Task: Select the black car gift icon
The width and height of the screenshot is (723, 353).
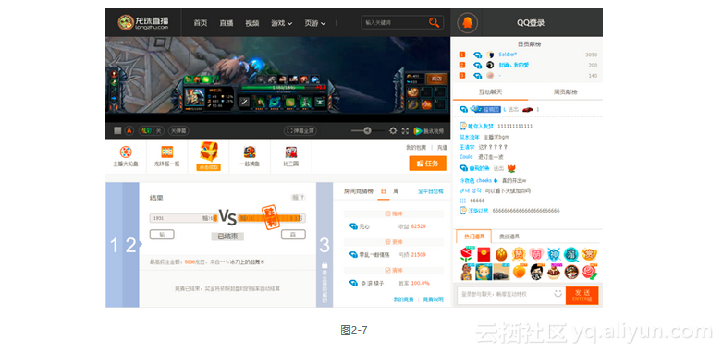Action: [501, 273]
